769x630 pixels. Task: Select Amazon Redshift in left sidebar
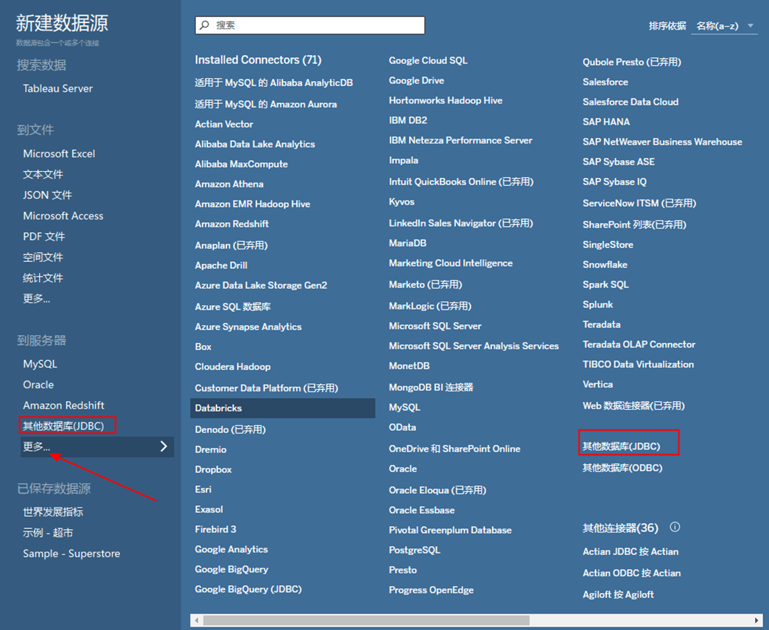(x=63, y=405)
